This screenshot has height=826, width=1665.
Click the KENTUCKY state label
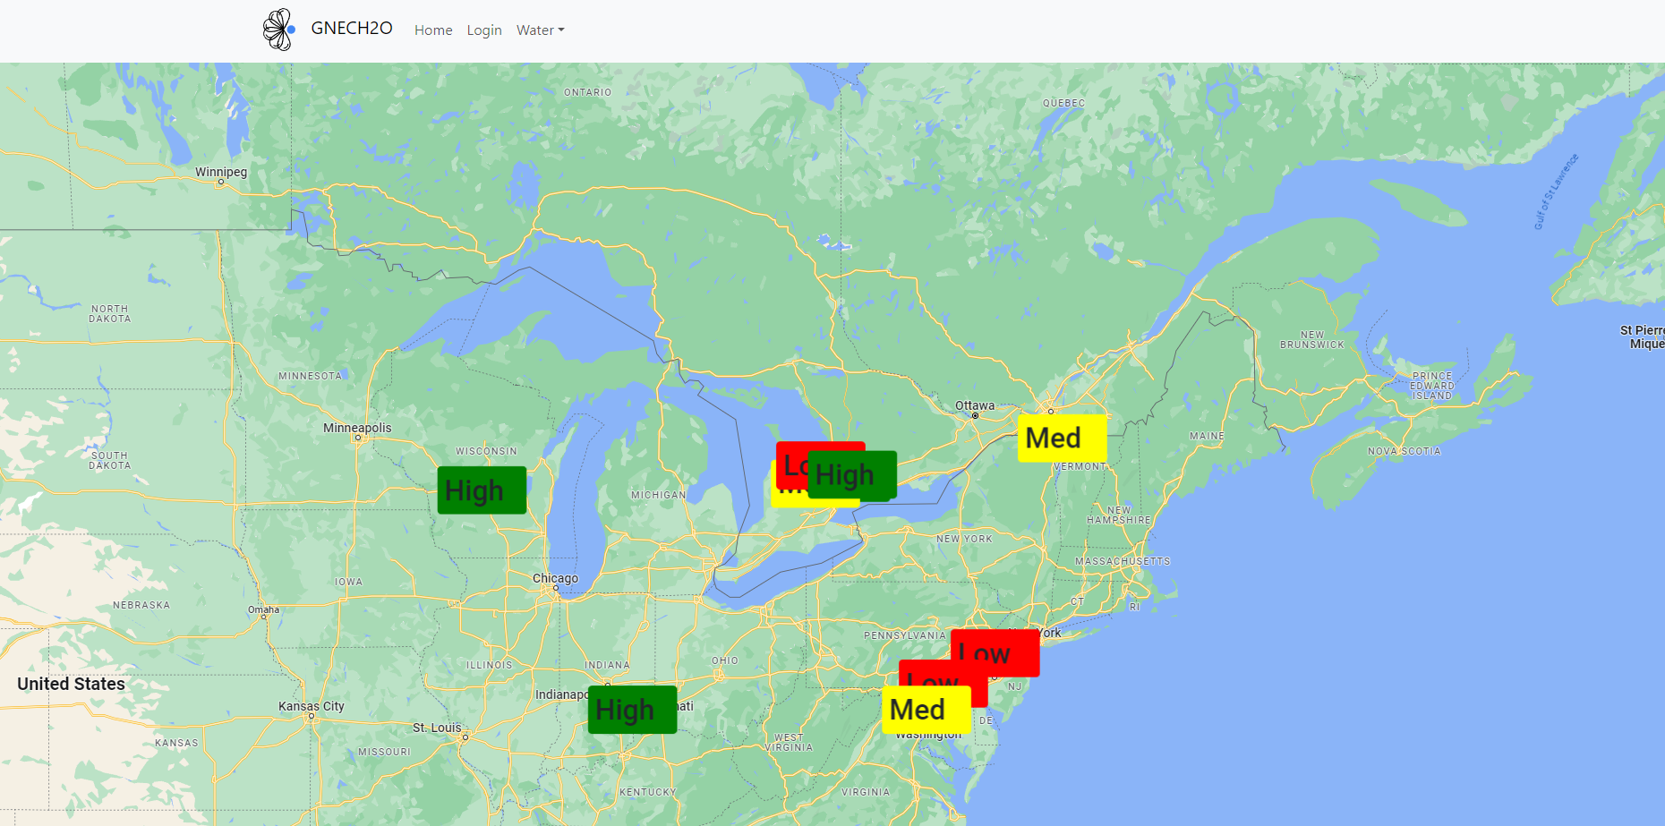[x=648, y=792]
